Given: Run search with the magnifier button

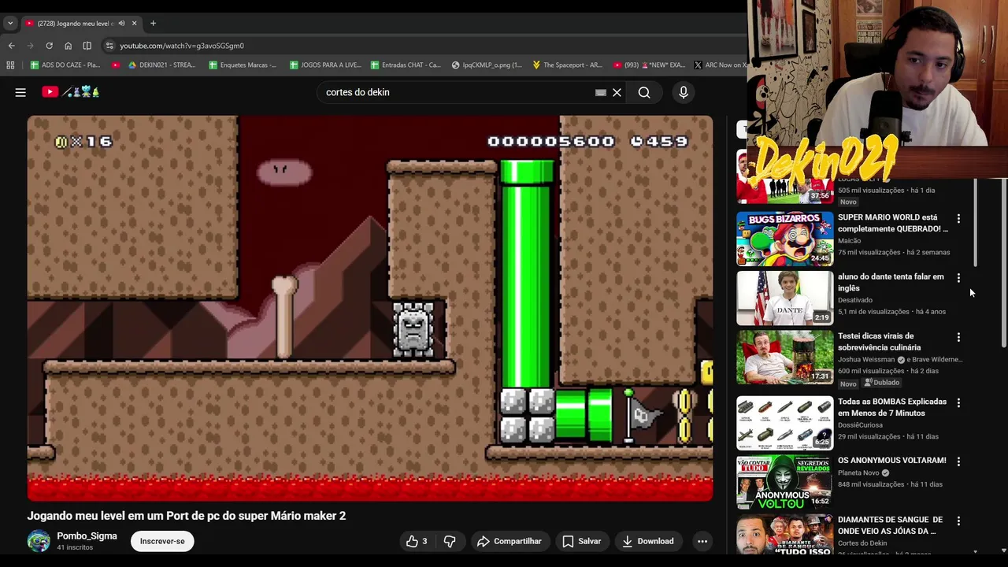Looking at the screenshot, I should coord(644,92).
